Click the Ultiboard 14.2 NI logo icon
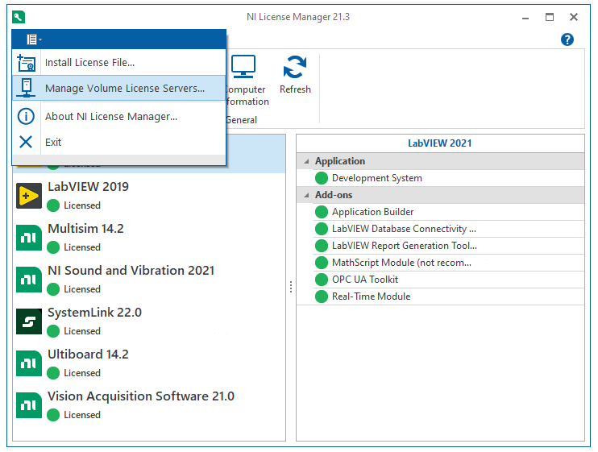 [29, 363]
